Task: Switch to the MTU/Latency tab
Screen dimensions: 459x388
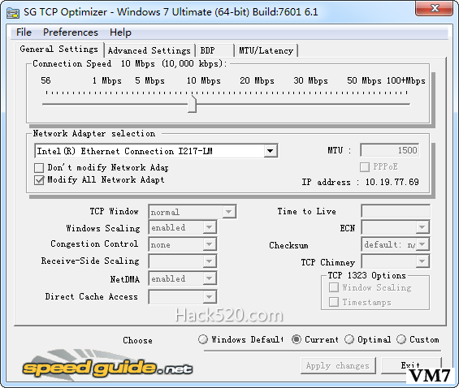Action: [x=266, y=50]
